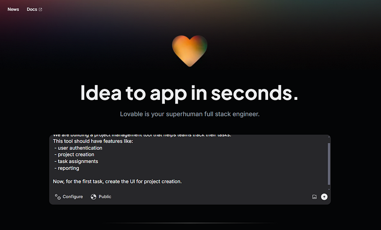
Task: Toggle the Public visibility setting
Action: click(101, 197)
